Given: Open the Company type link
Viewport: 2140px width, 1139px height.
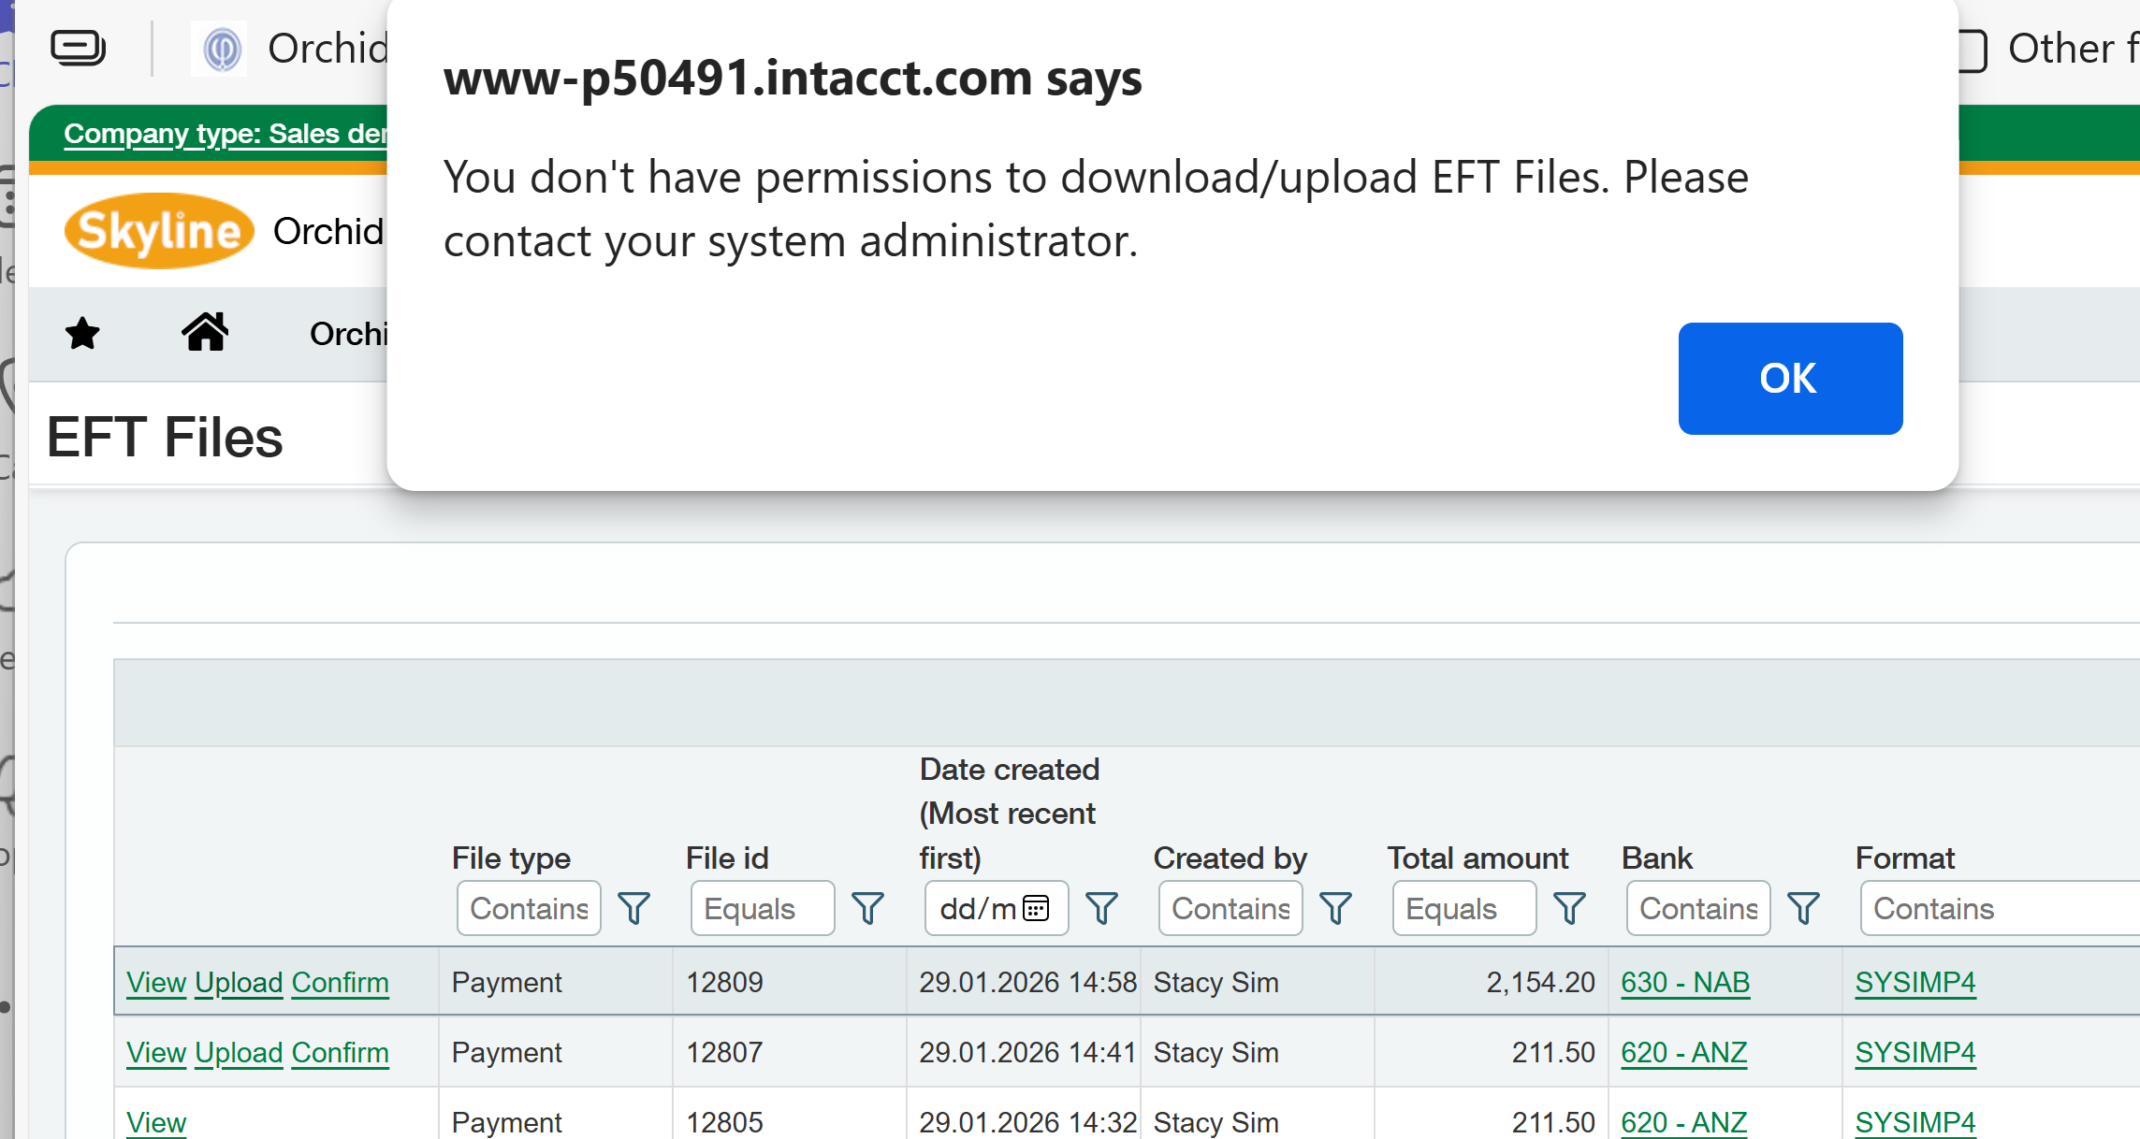Looking at the screenshot, I should point(225,134).
